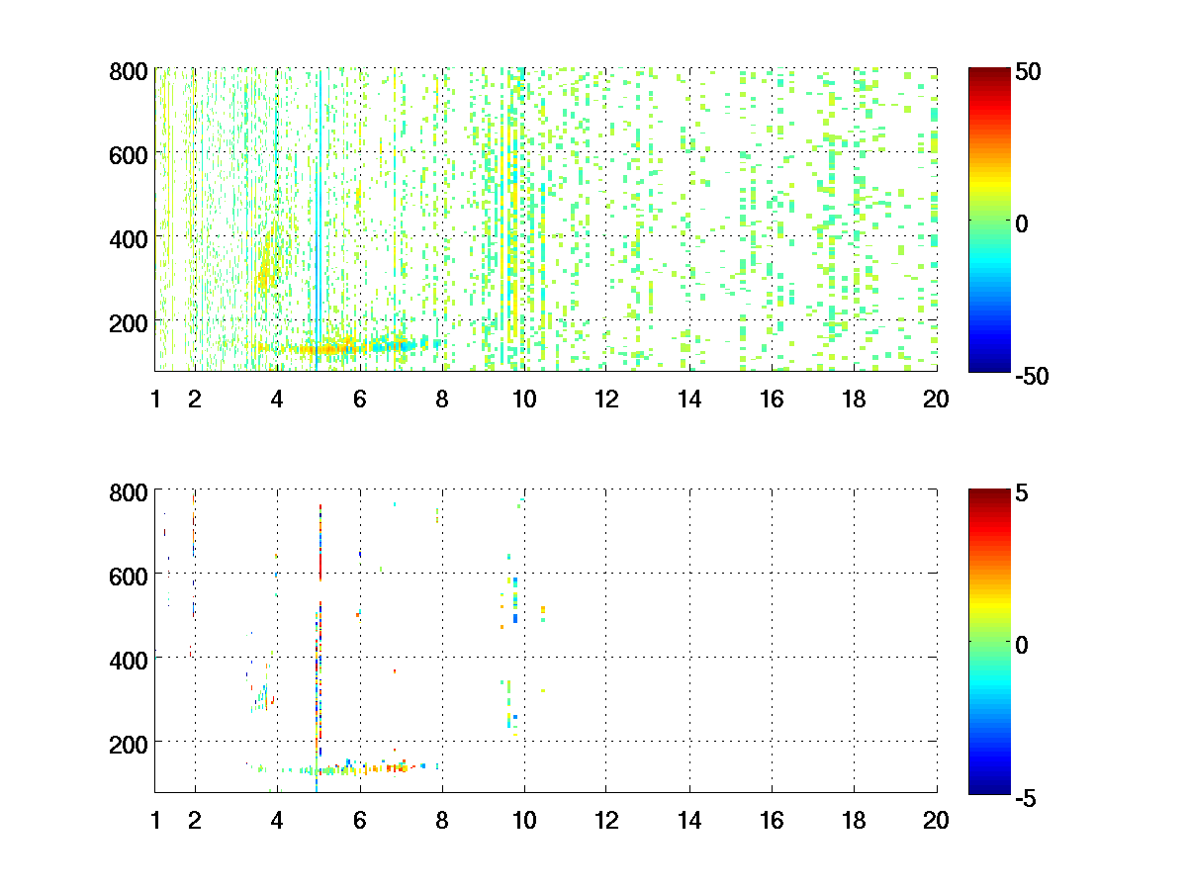This screenshot has width=1187, height=890.
Task: Click the 200 y-axis tick of top plot
Action: click(x=129, y=322)
